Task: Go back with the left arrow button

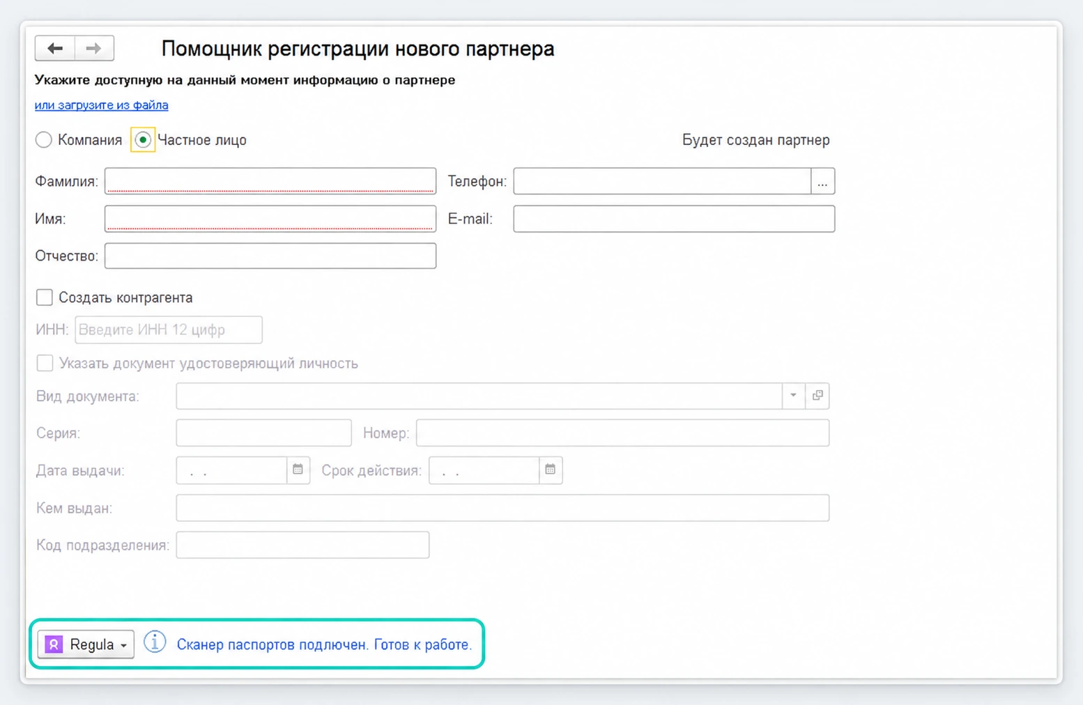Action: pos(55,48)
